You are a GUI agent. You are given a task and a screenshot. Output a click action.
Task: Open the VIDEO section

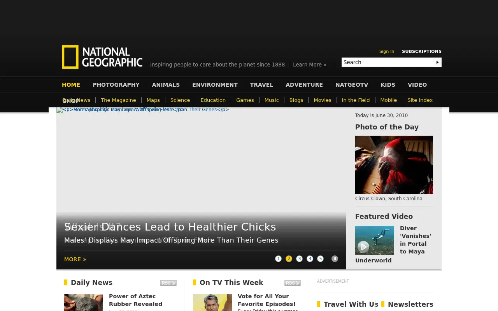pos(417,85)
